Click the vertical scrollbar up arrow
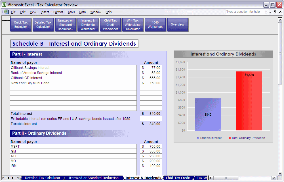This screenshot has height=182, width=284. 280,20
